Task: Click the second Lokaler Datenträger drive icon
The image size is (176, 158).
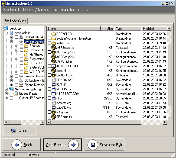Action: 21,76
